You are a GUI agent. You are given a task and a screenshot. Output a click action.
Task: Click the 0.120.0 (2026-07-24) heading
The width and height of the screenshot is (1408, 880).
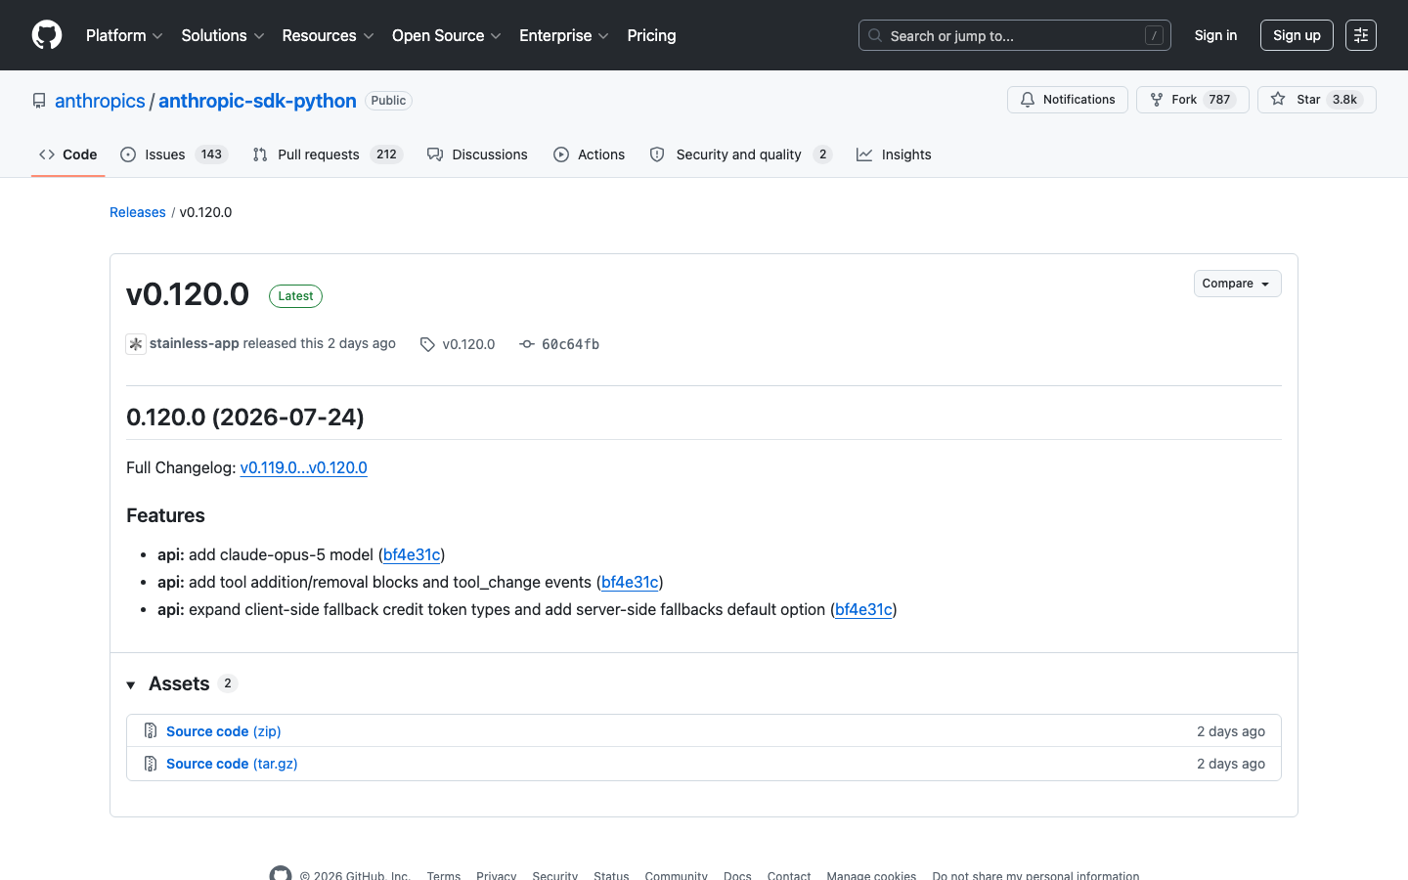(x=245, y=417)
